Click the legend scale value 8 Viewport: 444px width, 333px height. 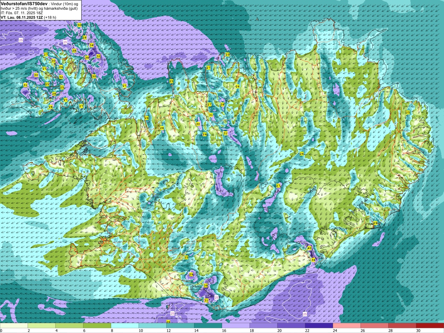tap(112, 331)
